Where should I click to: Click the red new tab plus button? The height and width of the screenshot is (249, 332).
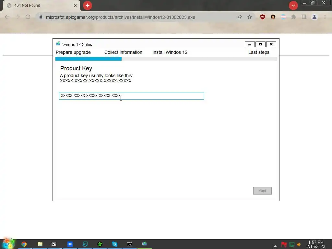click(87, 6)
